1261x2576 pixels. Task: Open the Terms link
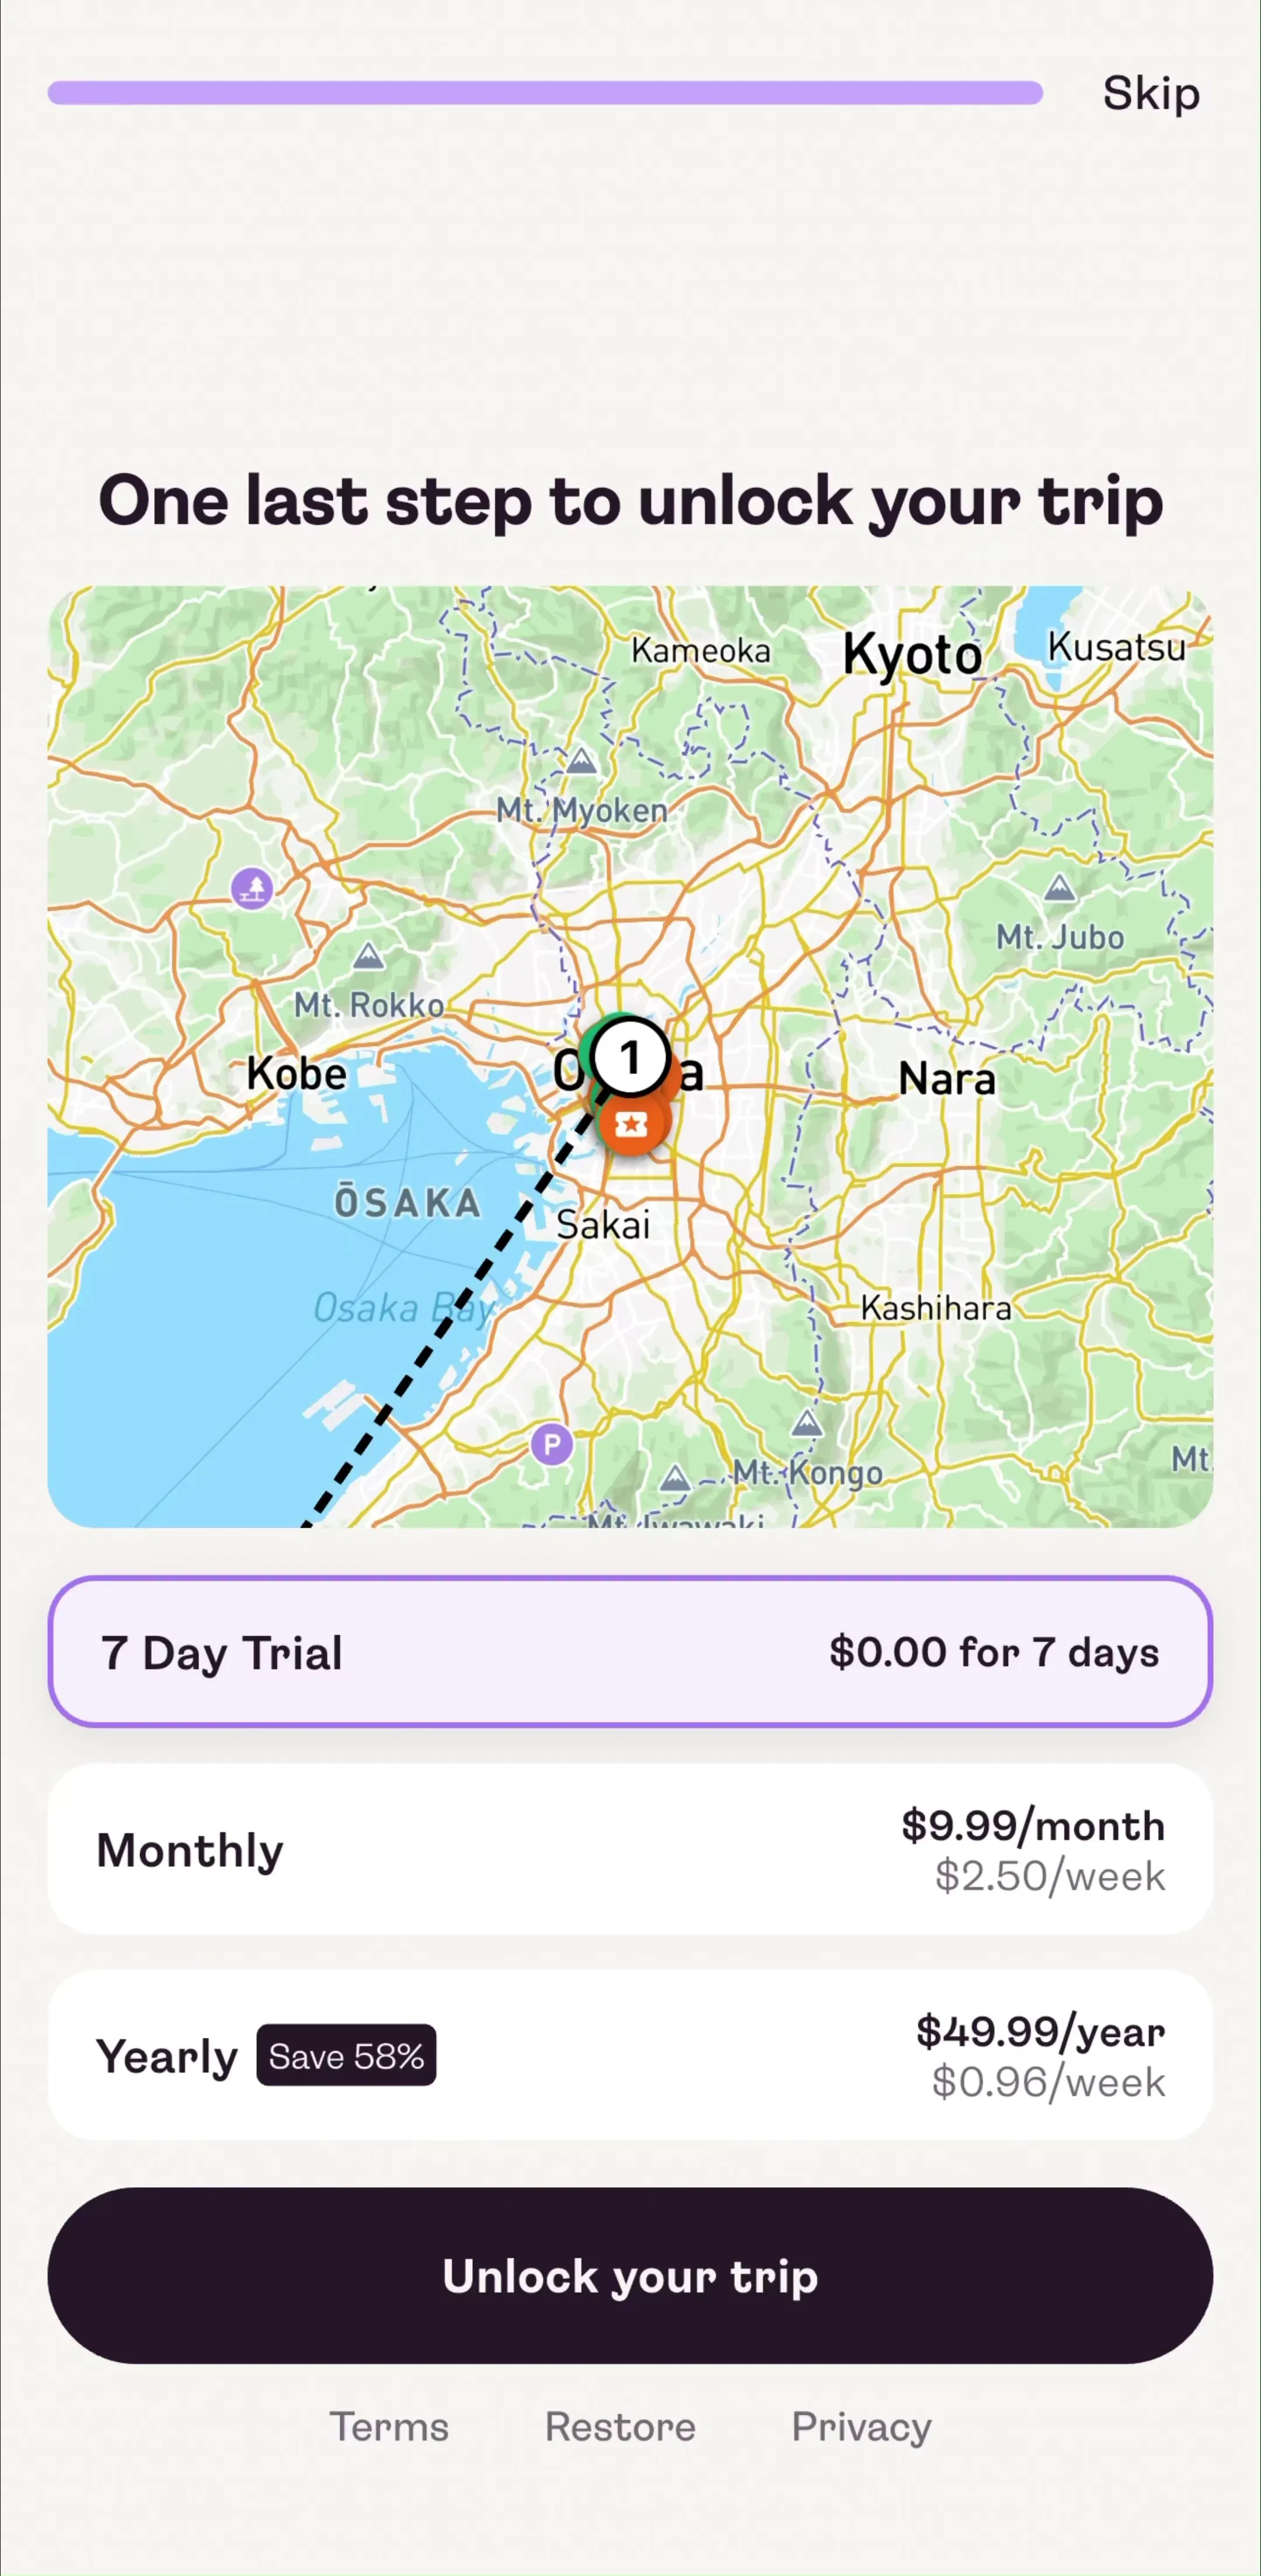389,2427
